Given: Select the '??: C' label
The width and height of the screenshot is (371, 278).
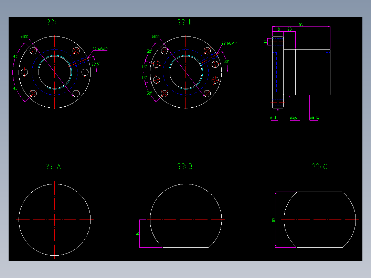Looking at the screenshot, I should point(320,167).
